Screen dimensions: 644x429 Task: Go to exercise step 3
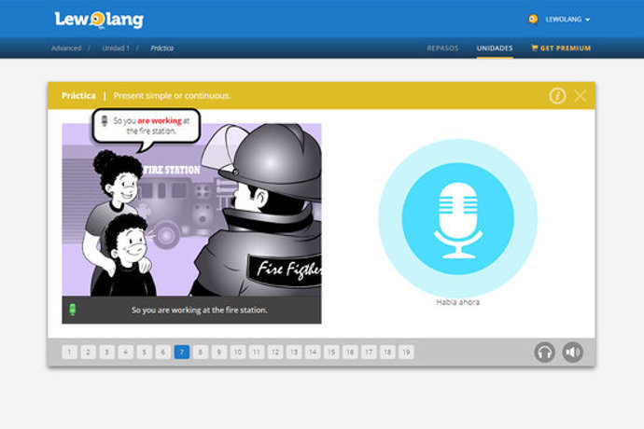pyautogui.click(x=106, y=352)
